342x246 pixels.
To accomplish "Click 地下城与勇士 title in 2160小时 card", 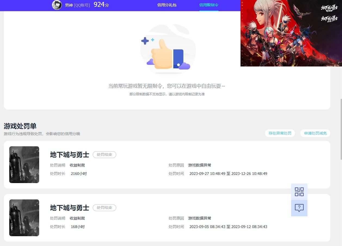I will pos(70,155).
